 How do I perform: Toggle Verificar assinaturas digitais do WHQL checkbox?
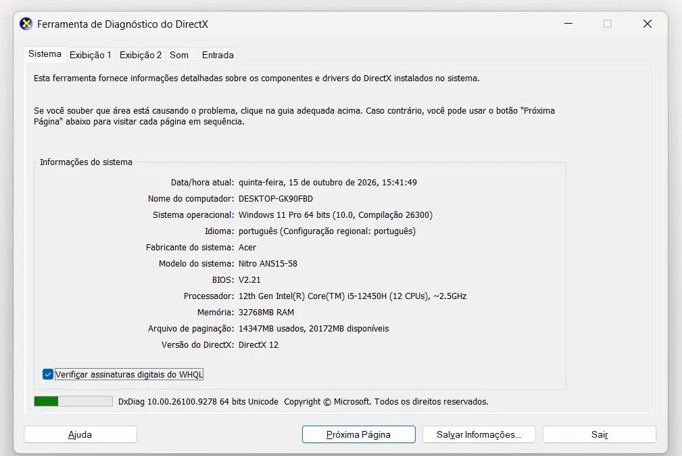point(48,374)
